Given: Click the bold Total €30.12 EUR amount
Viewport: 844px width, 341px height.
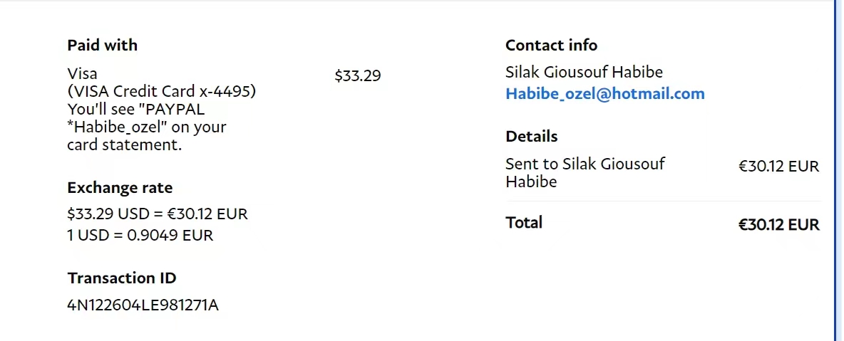Looking at the screenshot, I should tap(778, 225).
